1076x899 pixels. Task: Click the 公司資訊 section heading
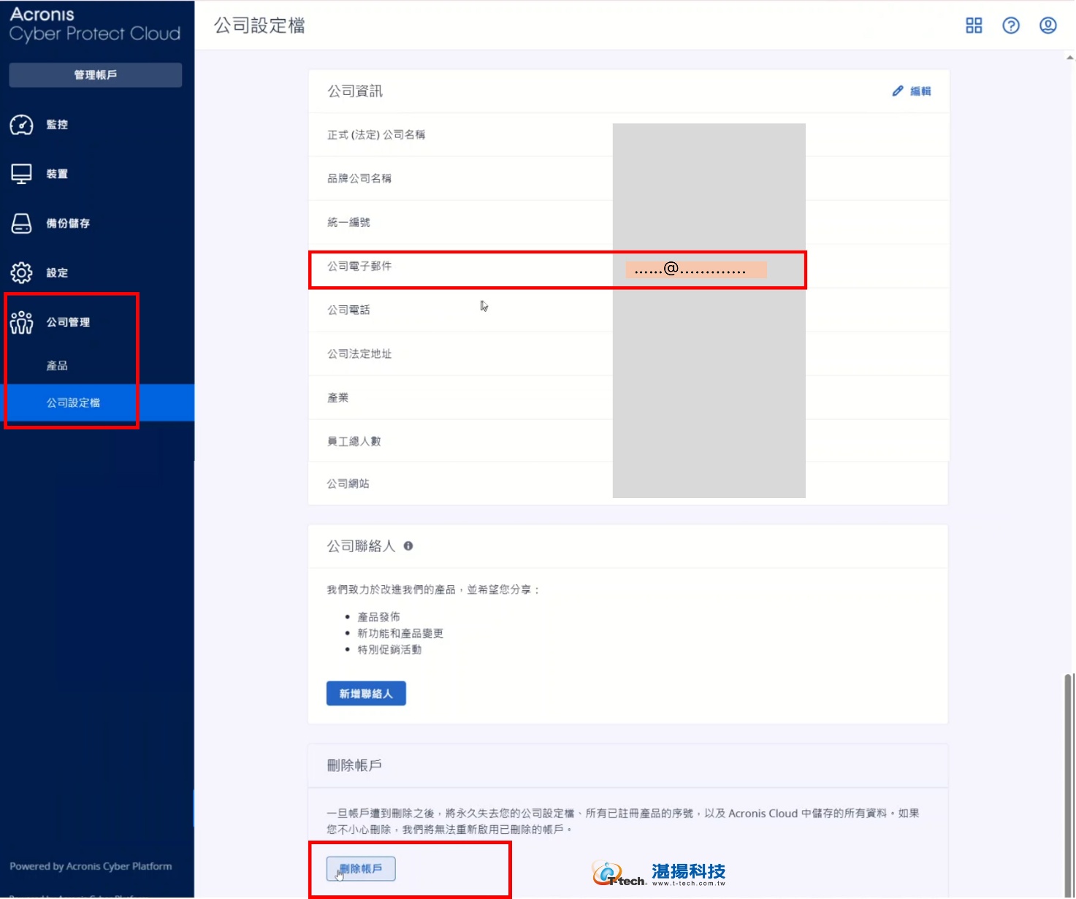(355, 91)
